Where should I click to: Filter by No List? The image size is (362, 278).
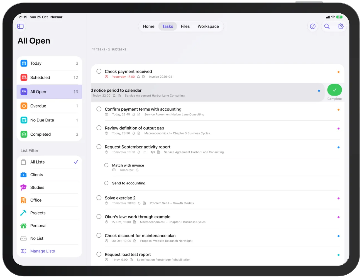click(49, 238)
